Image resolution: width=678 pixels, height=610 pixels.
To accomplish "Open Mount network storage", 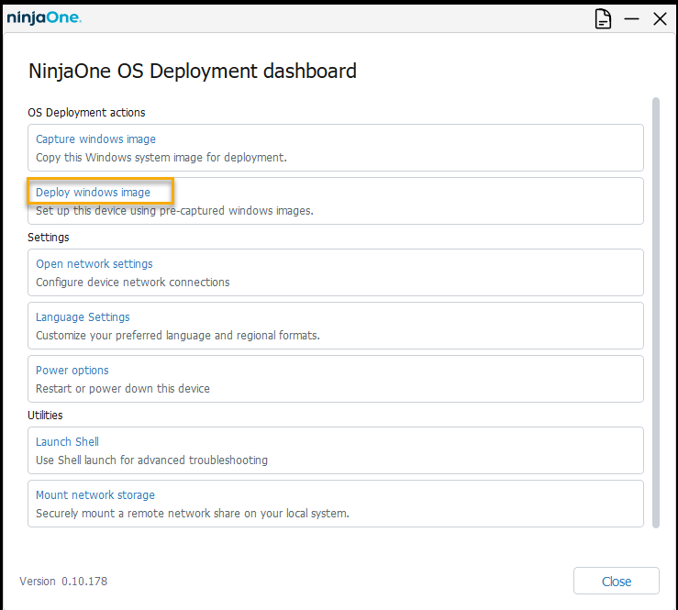I will pyautogui.click(x=94, y=495).
